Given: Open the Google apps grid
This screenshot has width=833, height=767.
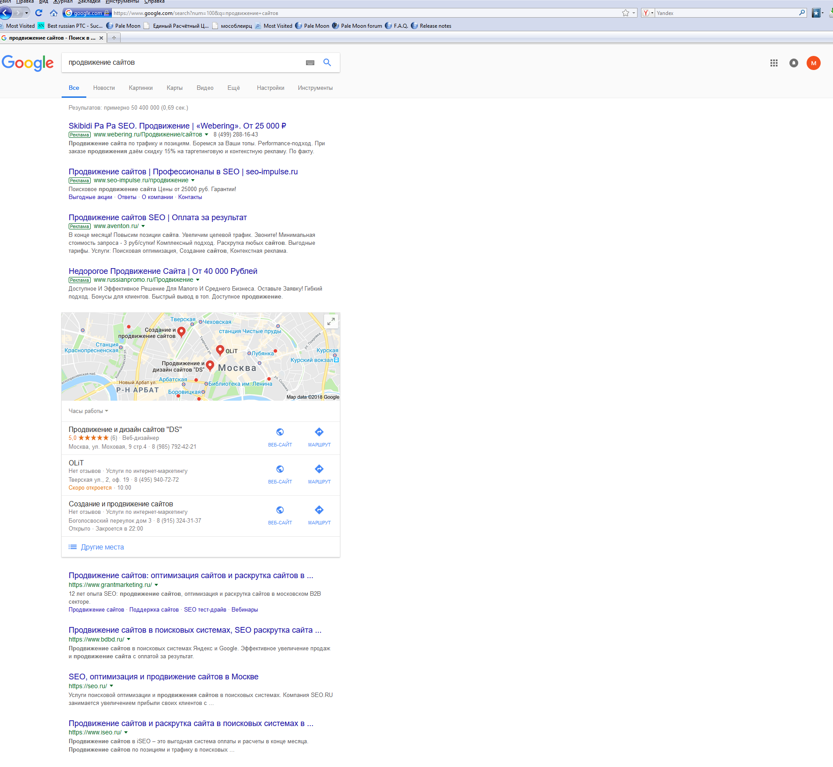Looking at the screenshot, I should coord(774,63).
